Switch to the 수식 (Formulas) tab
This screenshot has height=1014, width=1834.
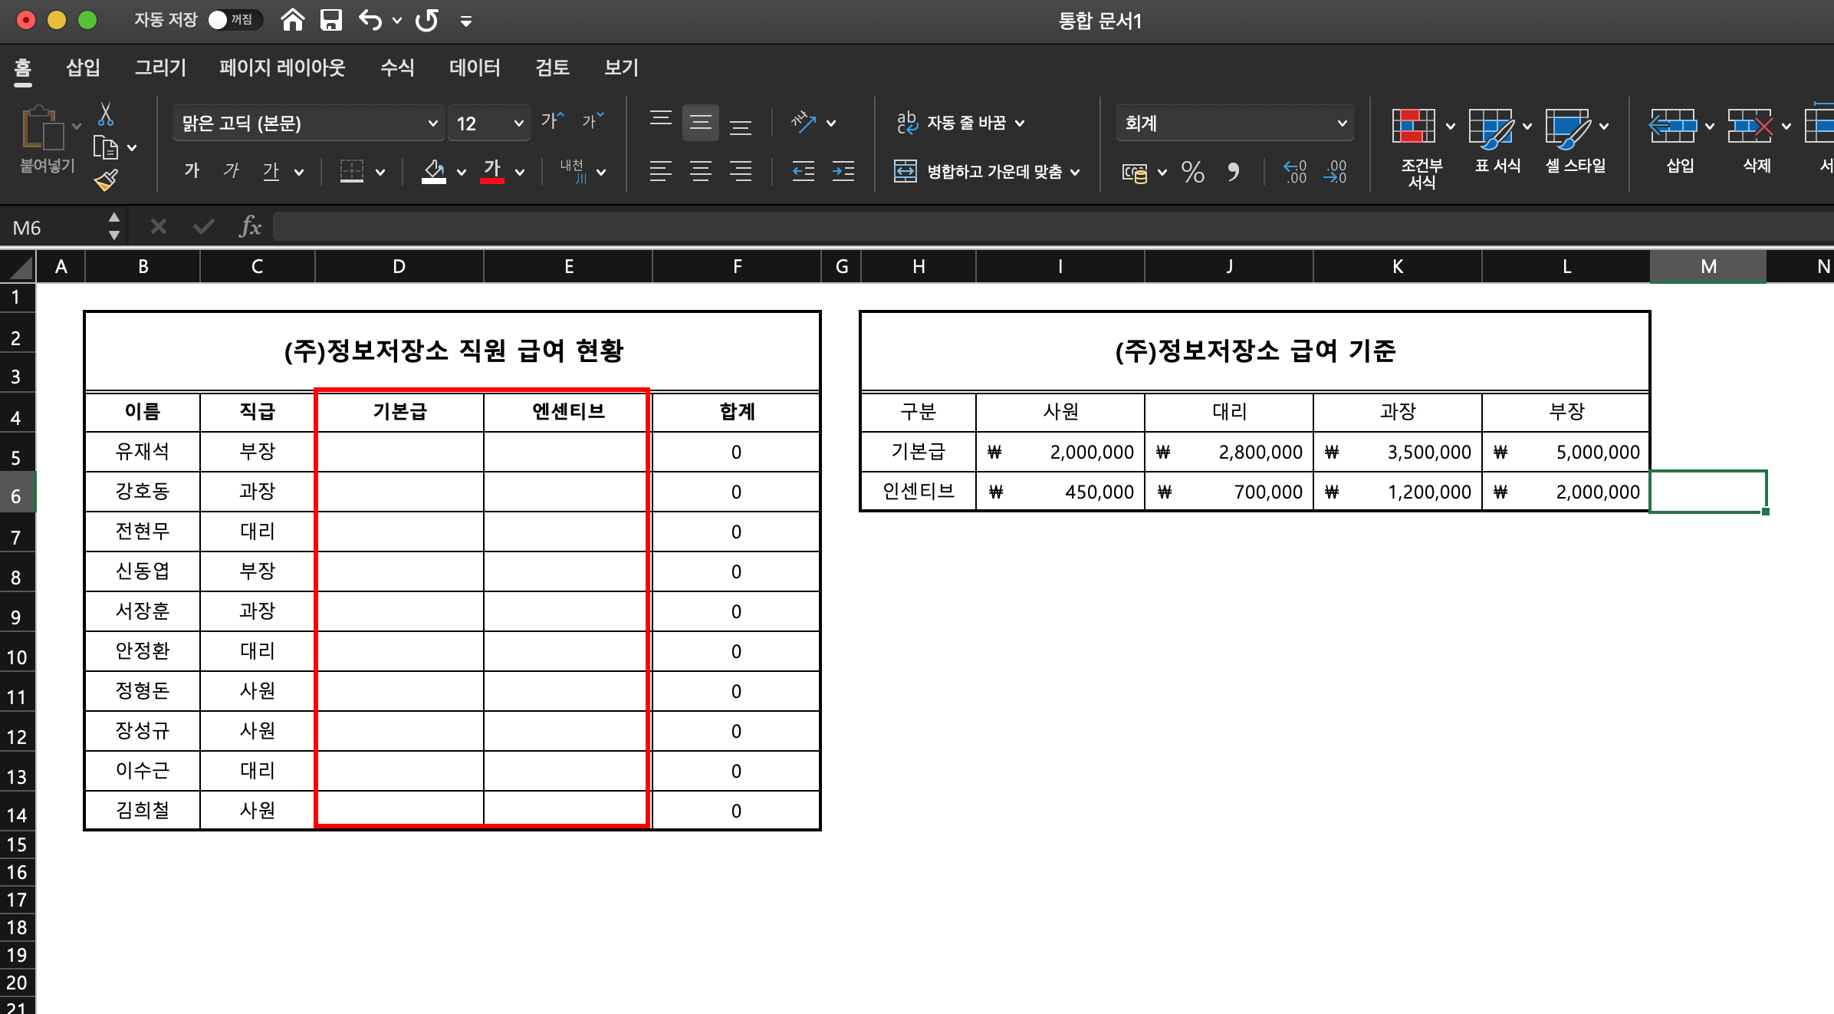click(397, 67)
